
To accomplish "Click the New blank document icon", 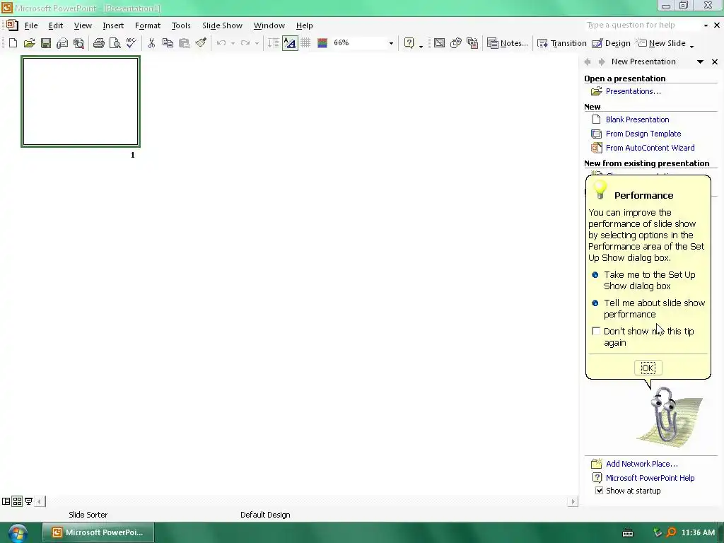I will click(x=13, y=43).
